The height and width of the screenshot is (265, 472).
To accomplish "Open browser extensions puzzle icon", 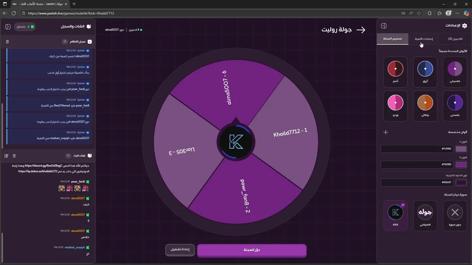I will pyautogui.click(x=430, y=13).
